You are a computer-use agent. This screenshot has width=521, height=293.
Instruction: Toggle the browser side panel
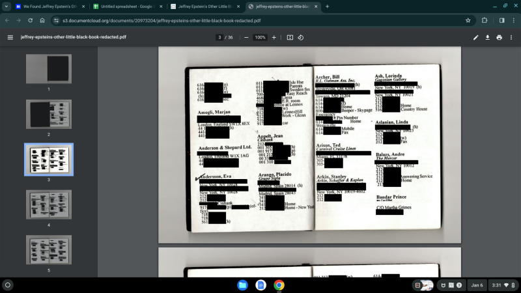click(x=501, y=20)
